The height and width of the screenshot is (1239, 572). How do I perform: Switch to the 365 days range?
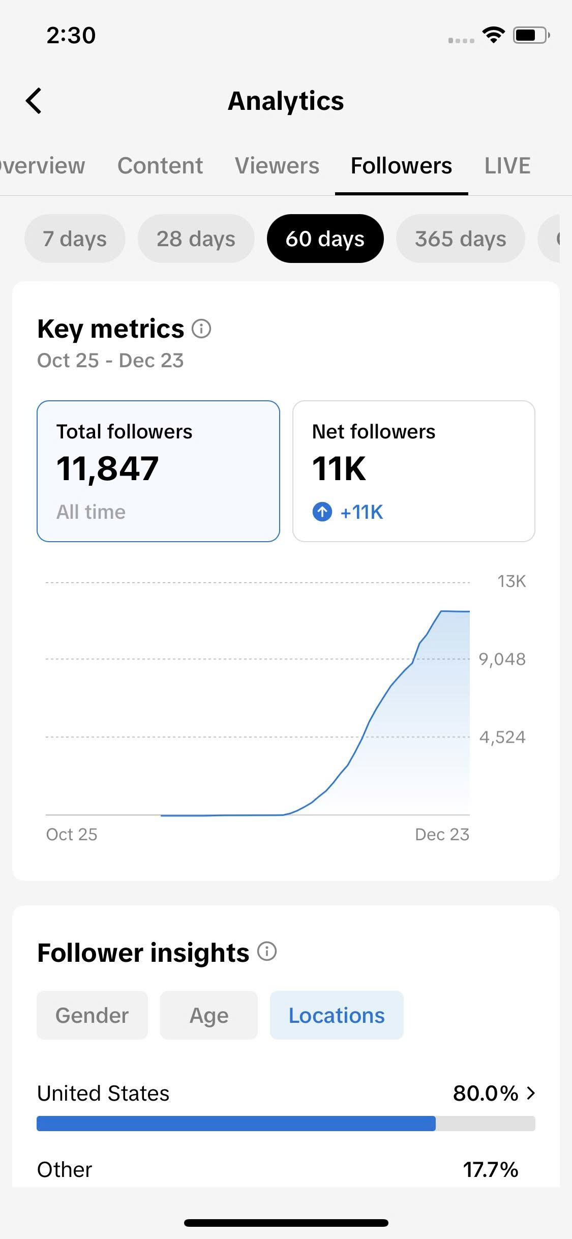(460, 239)
